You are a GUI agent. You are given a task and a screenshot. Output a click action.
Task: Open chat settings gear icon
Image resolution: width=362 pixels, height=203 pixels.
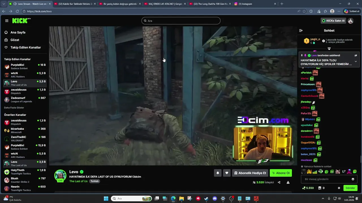click(x=339, y=188)
